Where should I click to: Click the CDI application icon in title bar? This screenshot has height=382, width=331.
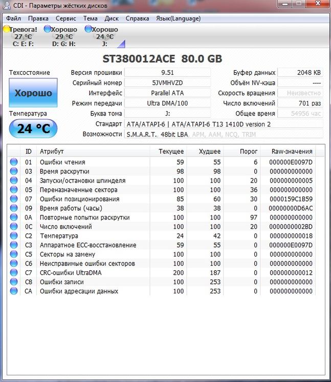(x=6, y=5)
